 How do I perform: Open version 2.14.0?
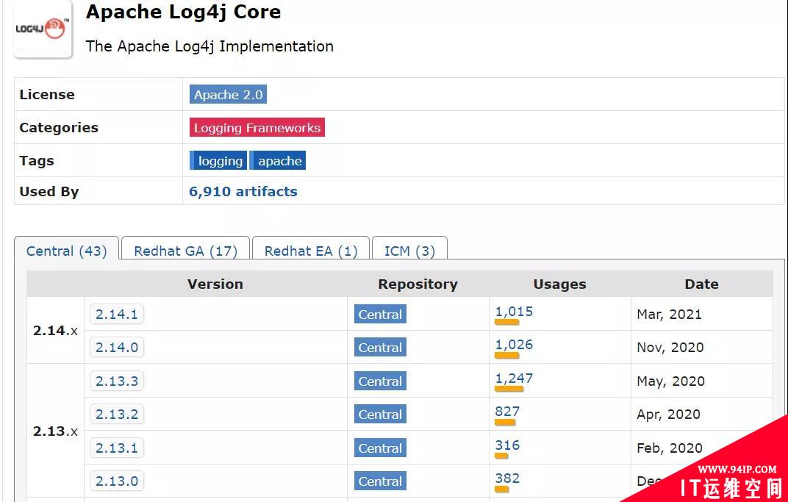117,347
